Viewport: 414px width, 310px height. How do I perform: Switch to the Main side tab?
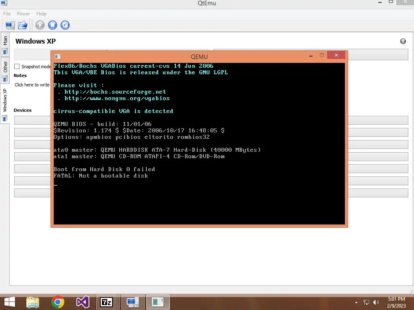click(x=5, y=45)
